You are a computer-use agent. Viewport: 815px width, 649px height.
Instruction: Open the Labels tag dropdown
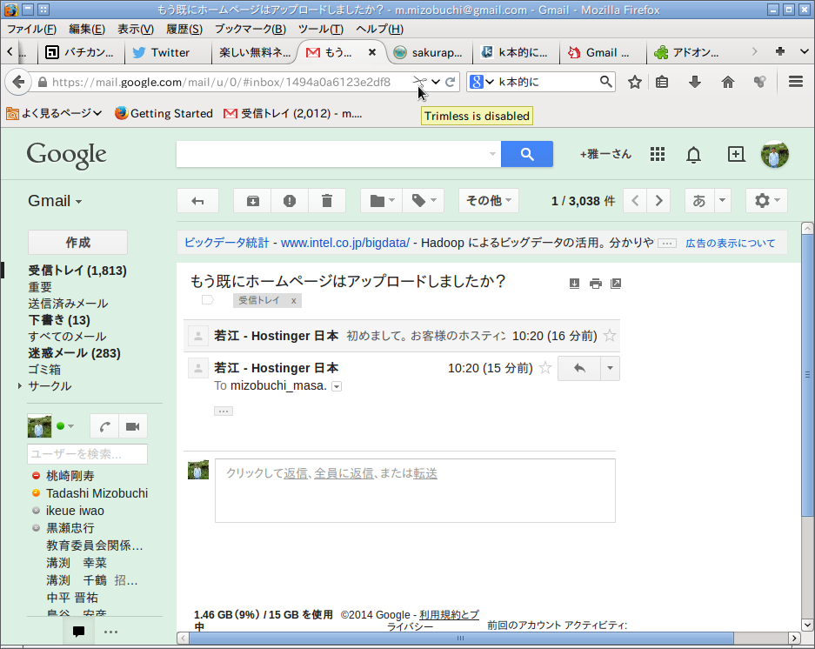click(424, 201)
